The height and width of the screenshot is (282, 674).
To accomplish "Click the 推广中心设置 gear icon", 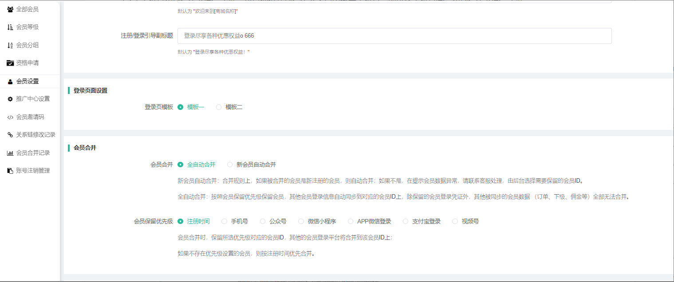I will [x=10, y=99].
